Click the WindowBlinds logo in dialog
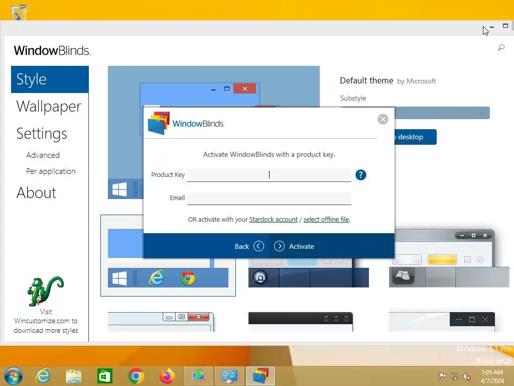This screenshot has height=386, width=514. click(186, 124)
